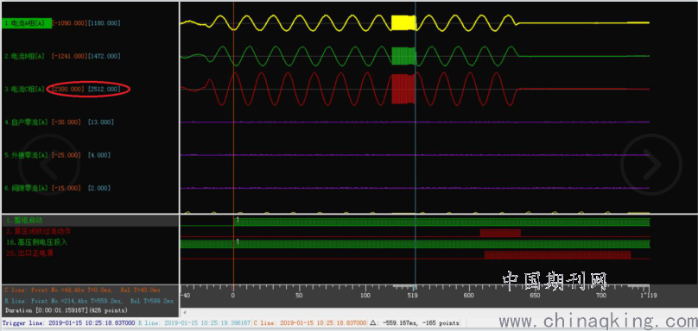Select channel 4 自产零流 label

(x=26, y=122)
